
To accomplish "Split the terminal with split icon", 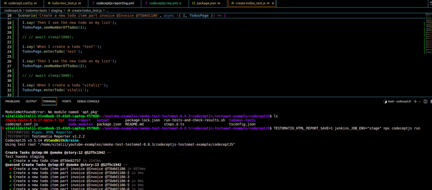I will click(426, 102).
